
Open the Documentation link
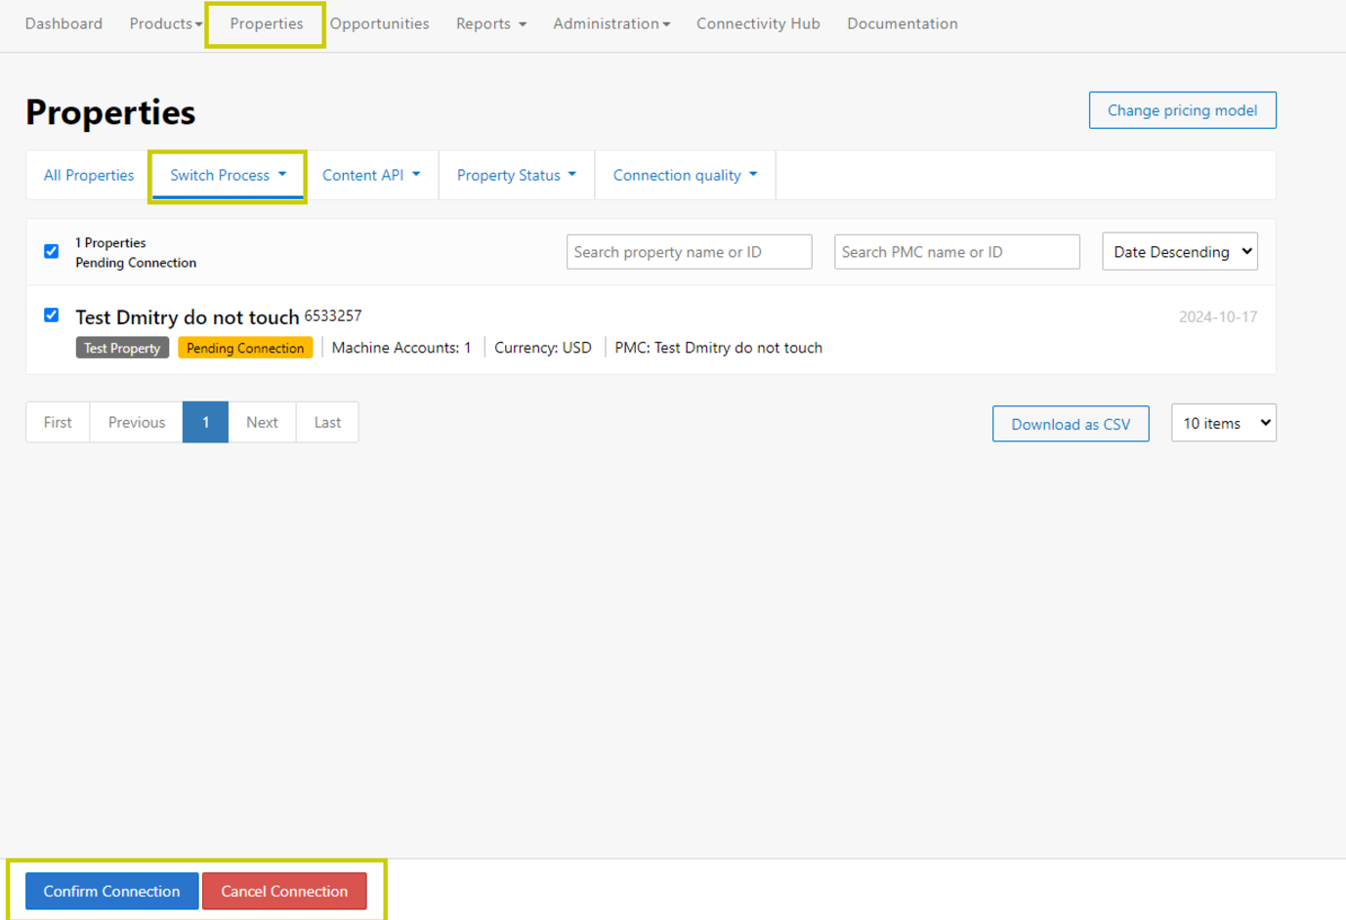tap(902, 23)
